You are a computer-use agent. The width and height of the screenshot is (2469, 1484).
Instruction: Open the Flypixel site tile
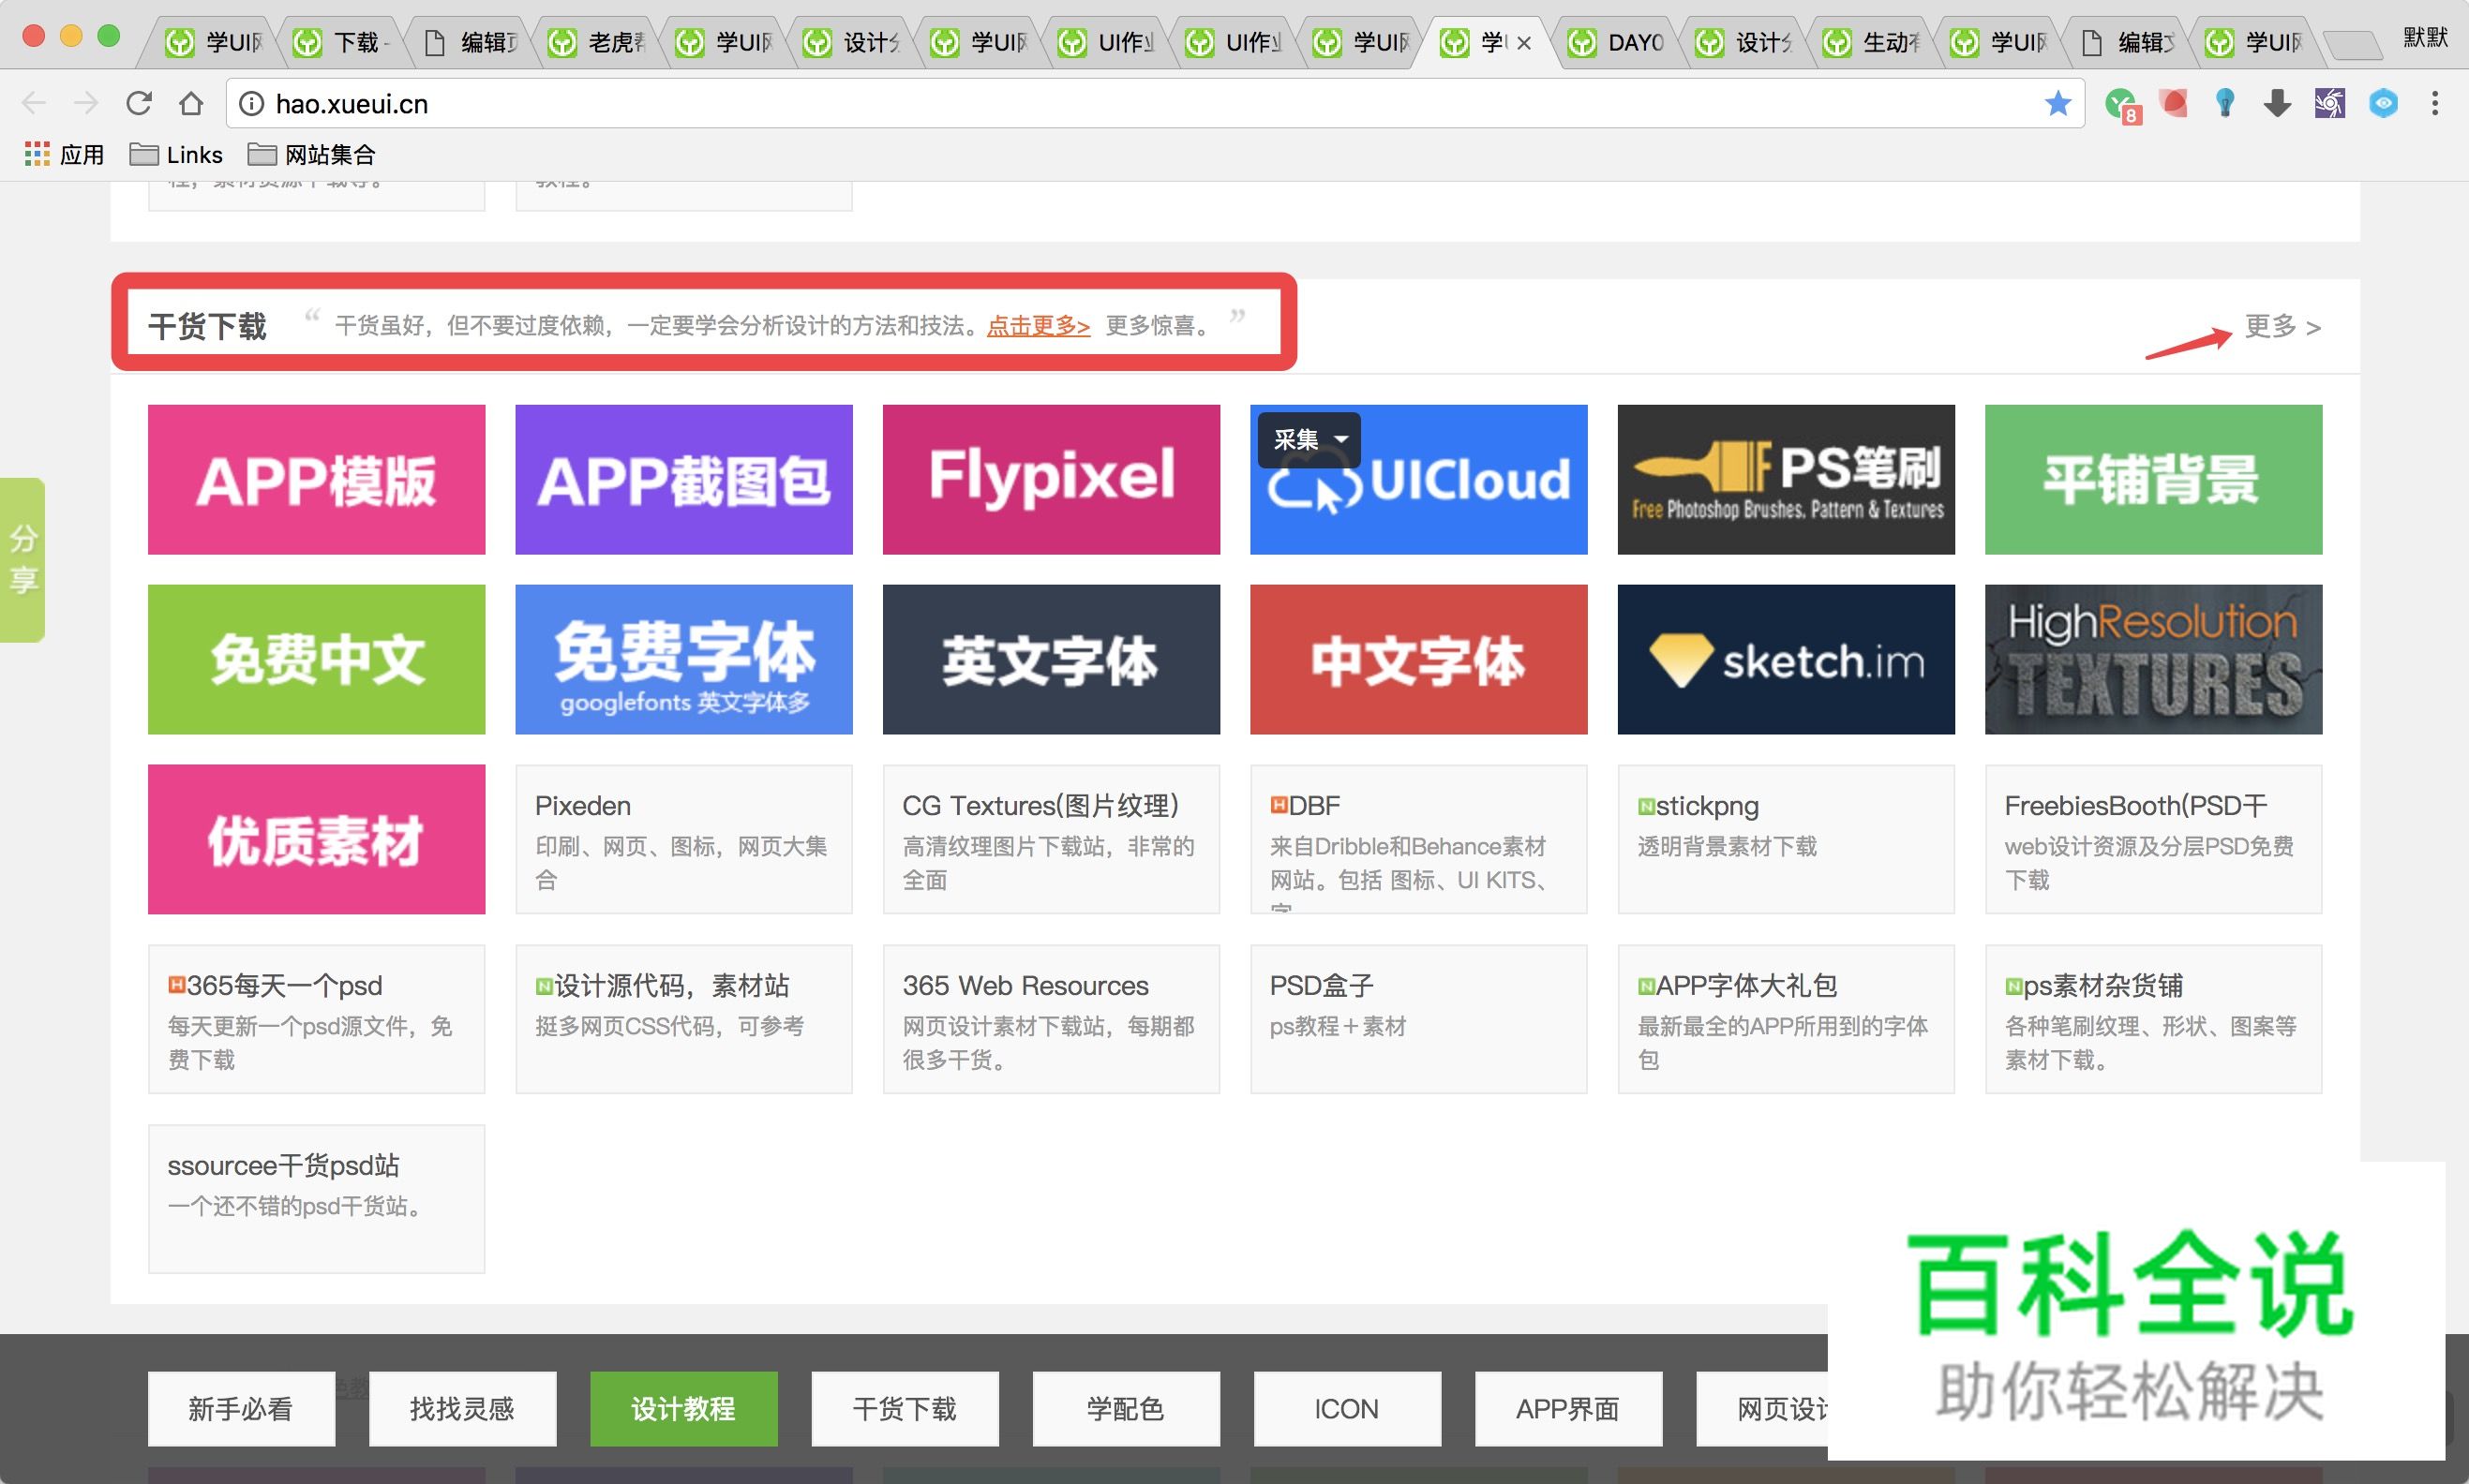1051,478
